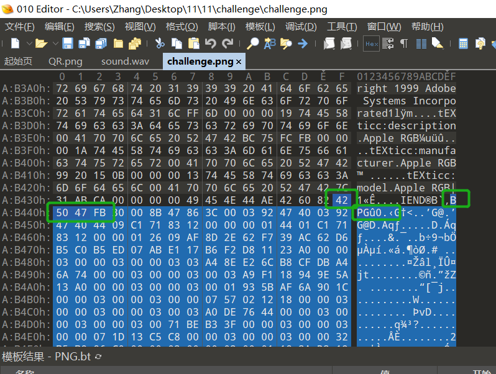Undo the last edit
Screen dimensions: 496x374
pyautogui.click(x=210, y=43)
